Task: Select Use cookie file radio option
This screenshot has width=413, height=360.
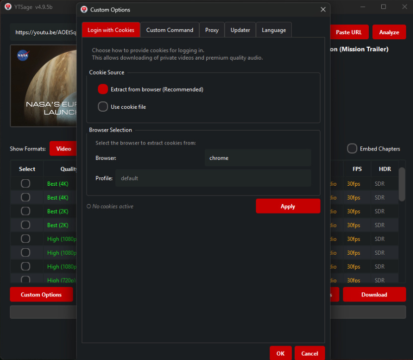Action: point(103,107)
